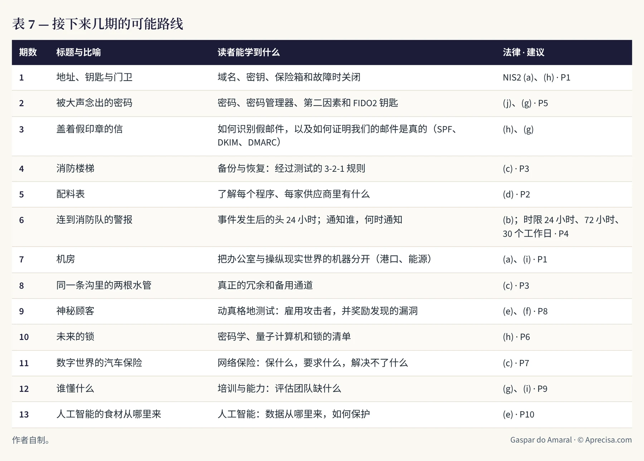Select the title 机房

(65, 259)
